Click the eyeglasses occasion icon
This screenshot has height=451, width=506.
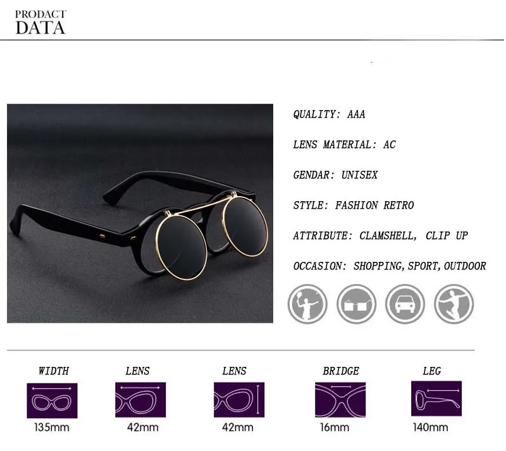point(356,304)
